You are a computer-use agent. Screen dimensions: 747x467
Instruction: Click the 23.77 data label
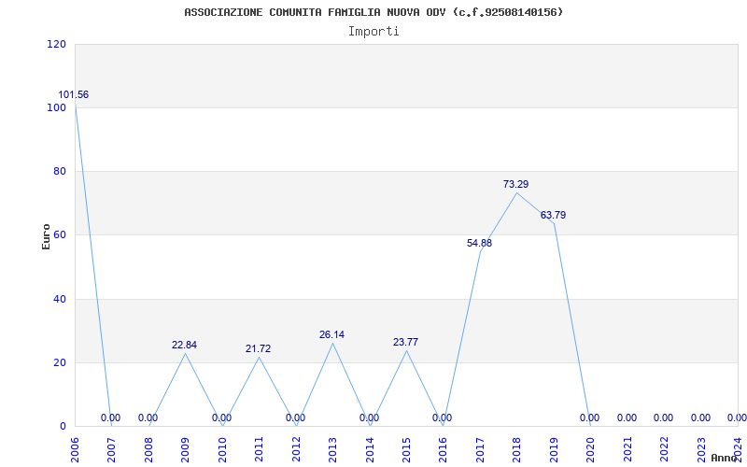(x=406, y=342)
